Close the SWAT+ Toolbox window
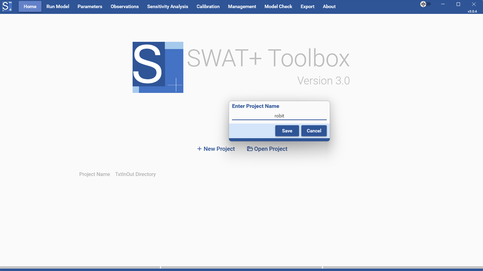 tap(474, 4)
